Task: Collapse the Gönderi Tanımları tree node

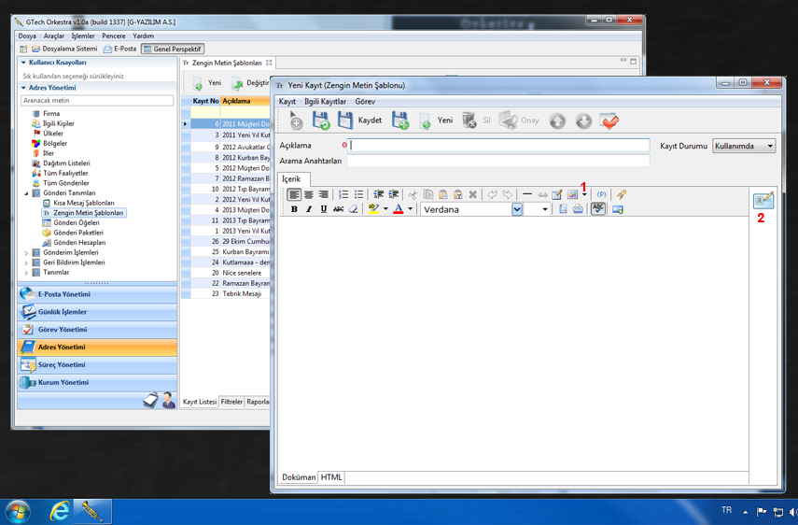Action: click(x=26, y=193)
